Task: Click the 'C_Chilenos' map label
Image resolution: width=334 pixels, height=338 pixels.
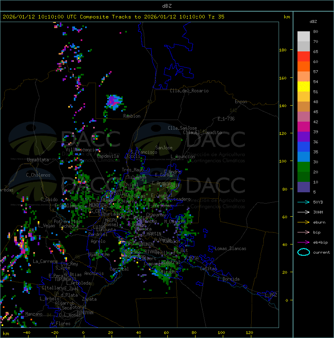Action: click(38, 175)
